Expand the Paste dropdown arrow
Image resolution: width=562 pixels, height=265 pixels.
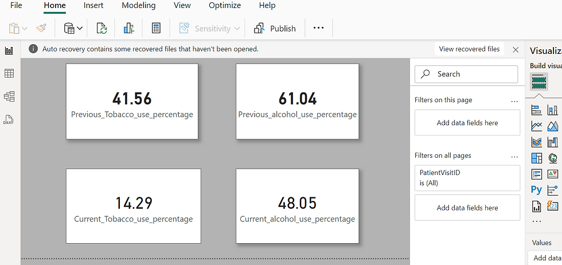[24, 28]
